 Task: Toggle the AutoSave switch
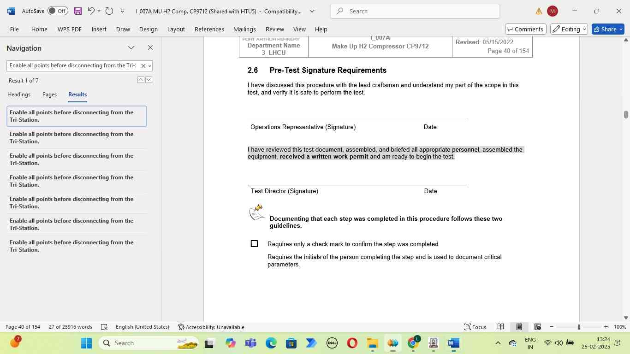(x=58, y=11)
